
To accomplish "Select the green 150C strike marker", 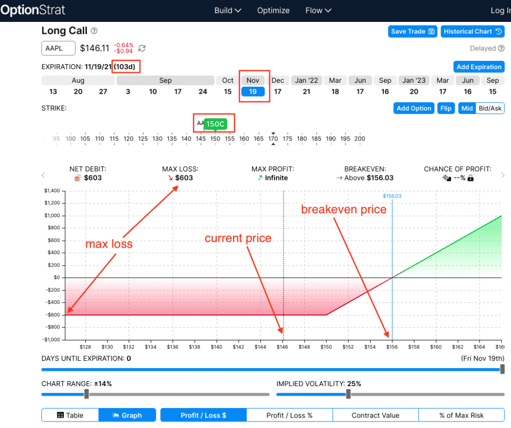I will (216, 124).
